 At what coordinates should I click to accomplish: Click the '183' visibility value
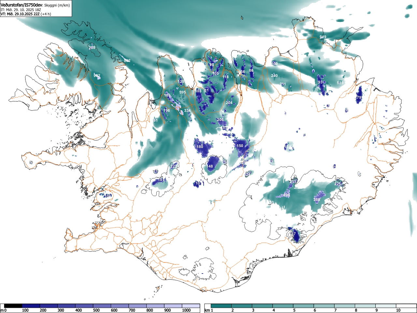tap(167, 96)
